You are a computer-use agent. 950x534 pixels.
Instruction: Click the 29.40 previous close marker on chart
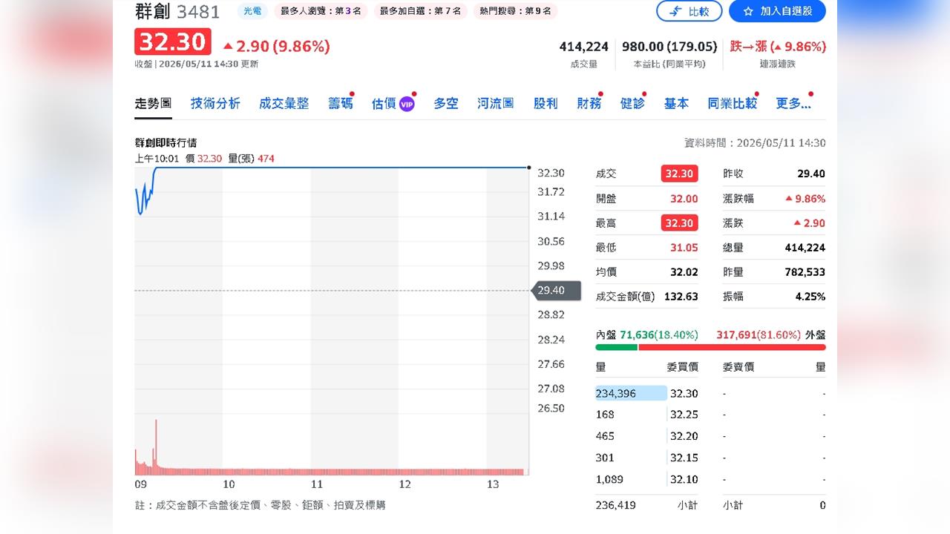pyautogui.click(x=557, y=291)
